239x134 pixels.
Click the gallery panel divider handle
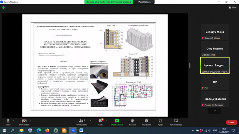190,66
